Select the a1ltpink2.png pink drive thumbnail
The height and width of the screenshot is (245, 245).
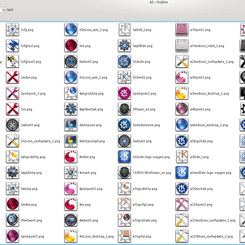tap(182, 29)
